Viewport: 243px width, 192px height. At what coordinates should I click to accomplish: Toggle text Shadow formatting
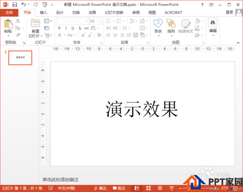point(80,28)
